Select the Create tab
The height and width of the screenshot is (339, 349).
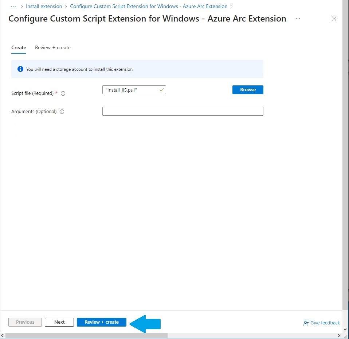click(x=19, y=48)
